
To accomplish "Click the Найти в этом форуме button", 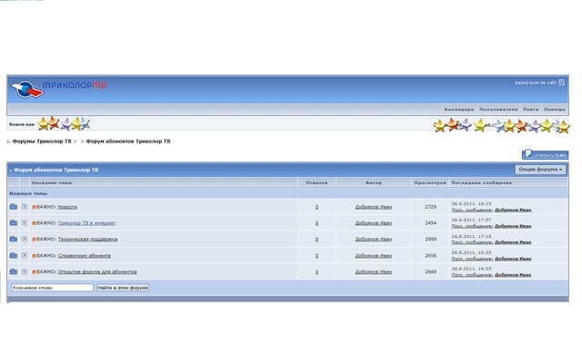I will (123, 288).
